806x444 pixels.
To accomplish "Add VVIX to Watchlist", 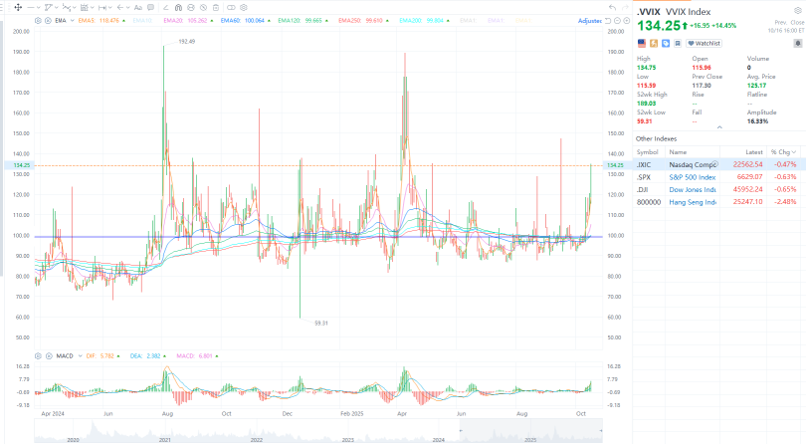I will point(706,44).
